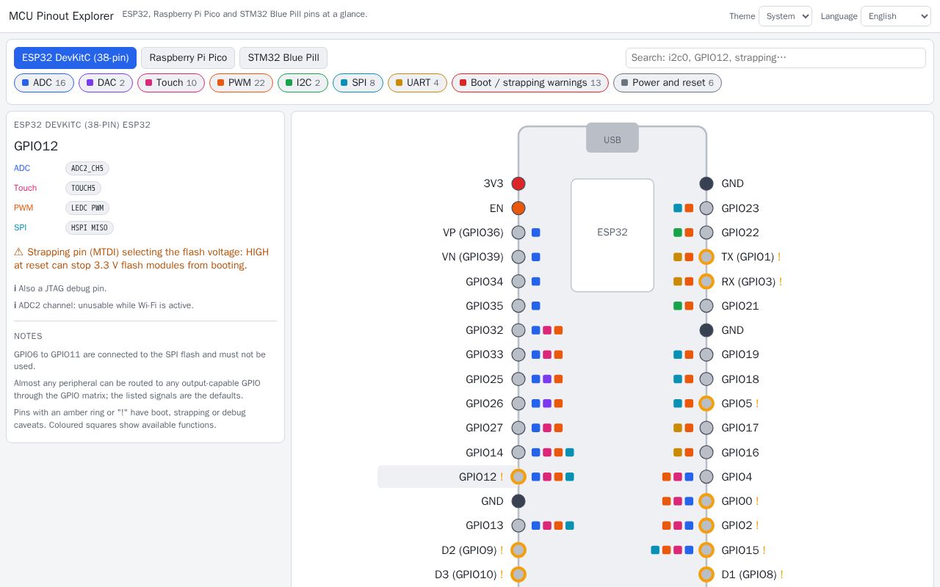
Task: Toggle the I2C filter chip
Action: click(x=303, y=83)
